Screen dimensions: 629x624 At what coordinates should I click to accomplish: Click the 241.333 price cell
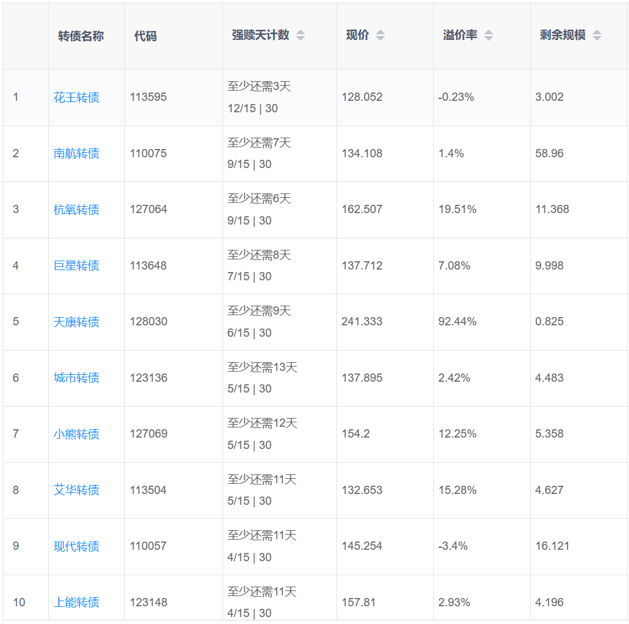pos(362,322)
